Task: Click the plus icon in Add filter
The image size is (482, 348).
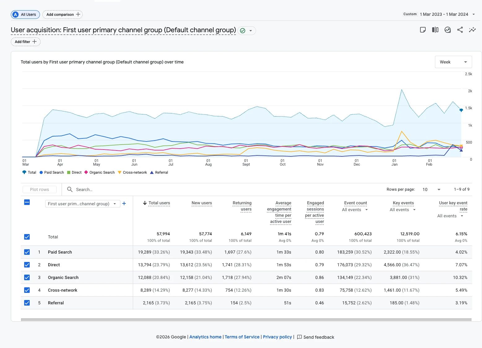Action: [34, 41]
